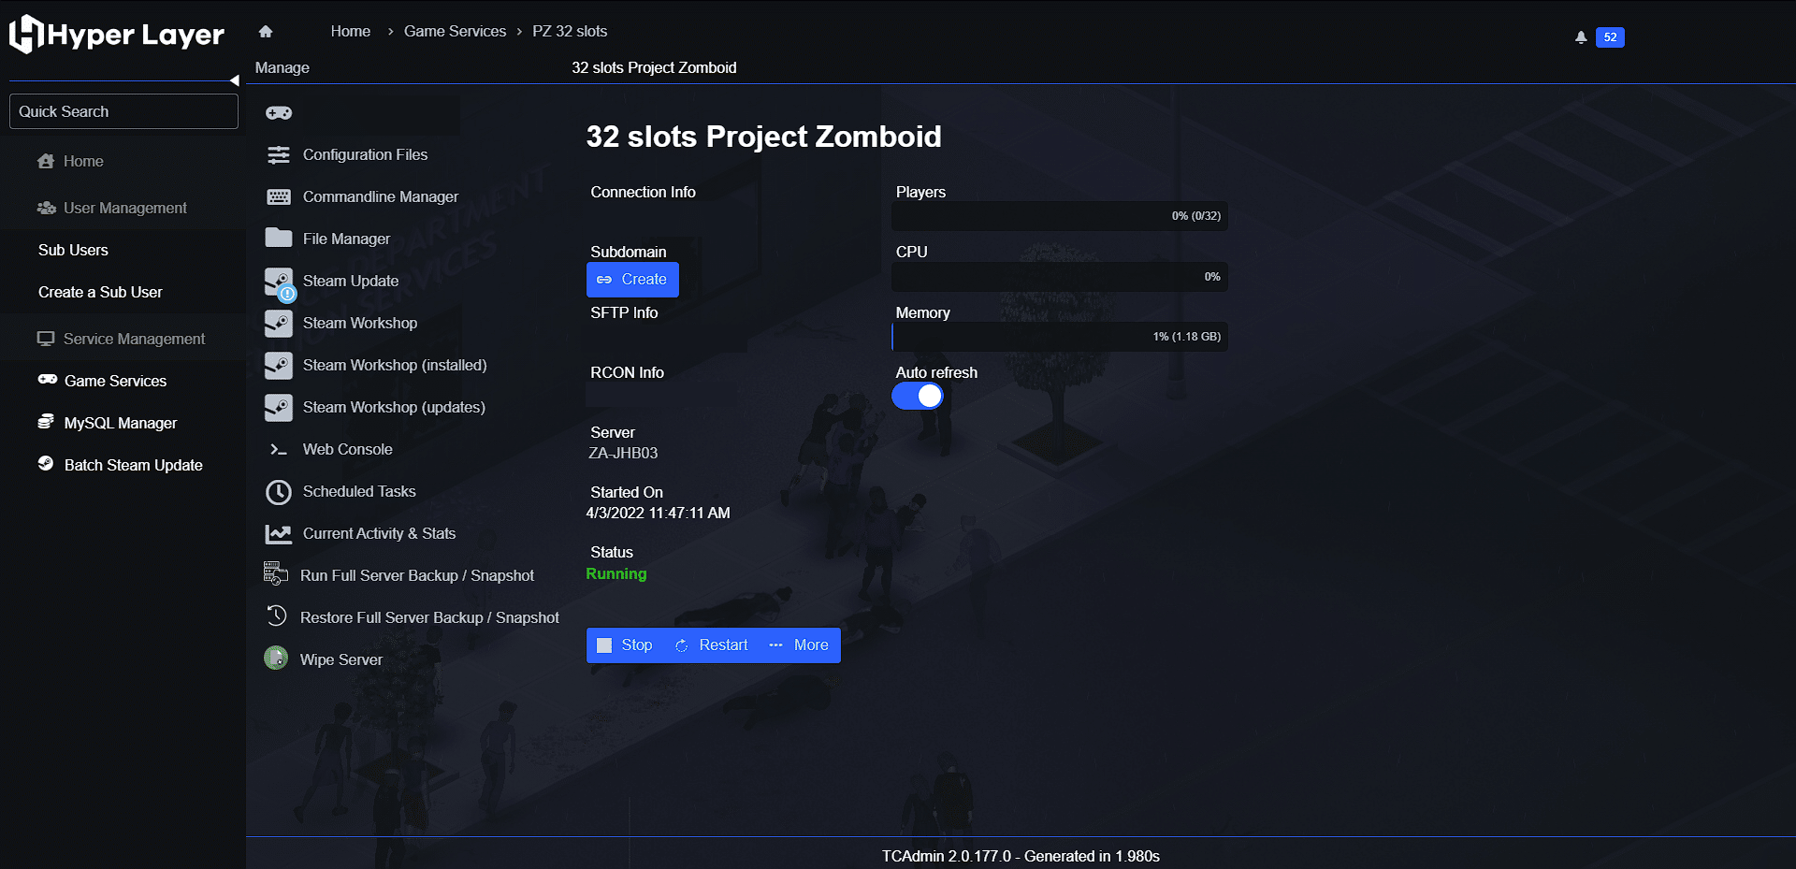Open Steam Update link
The image size is (1796, 869).
point(351,281)
